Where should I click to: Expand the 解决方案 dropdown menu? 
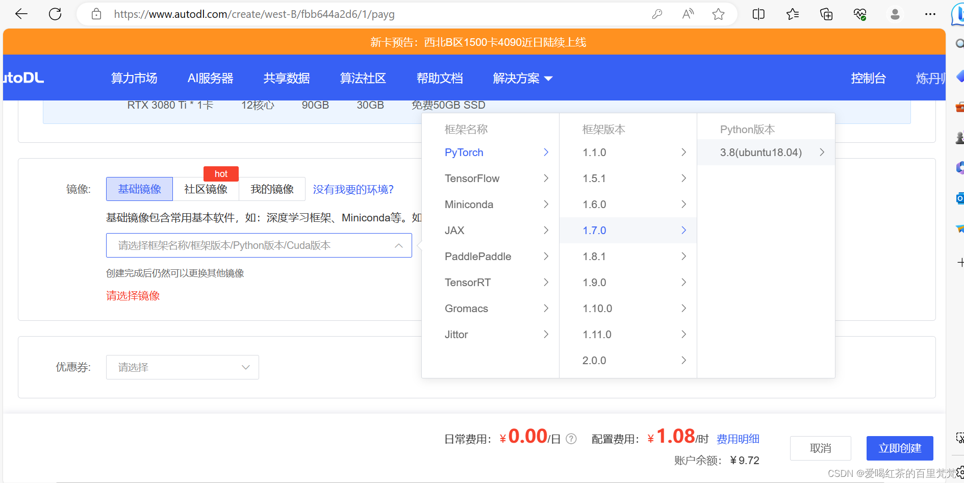(523, 78)
